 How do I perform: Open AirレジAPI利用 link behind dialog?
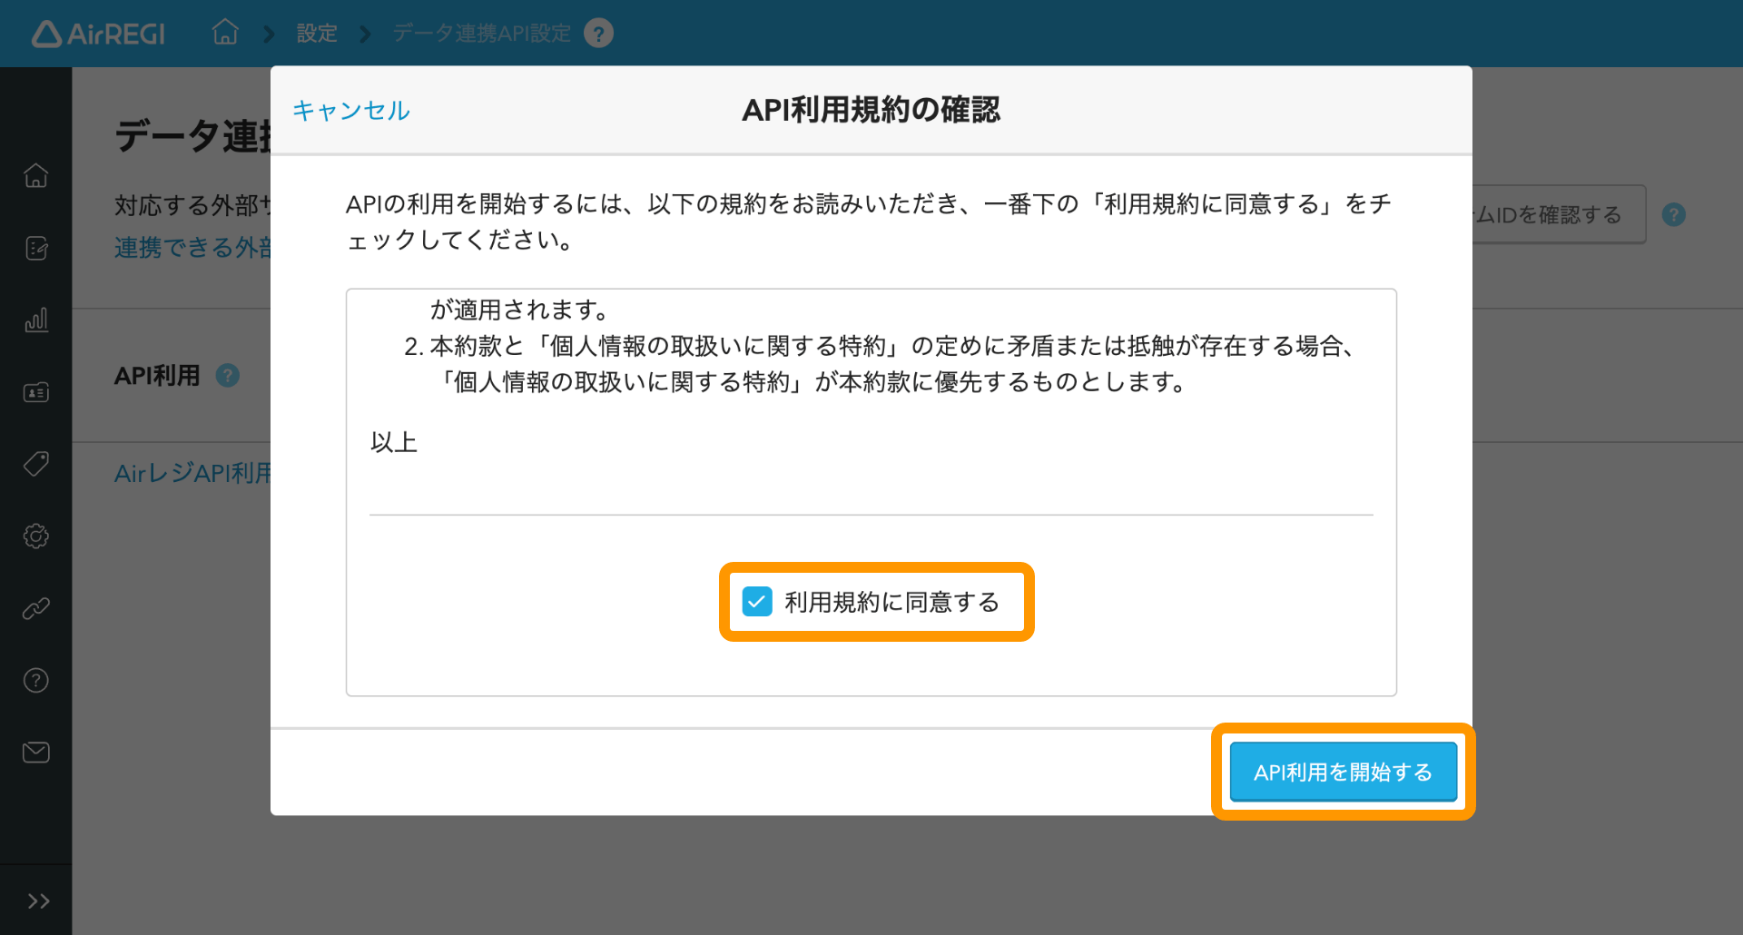192,473
